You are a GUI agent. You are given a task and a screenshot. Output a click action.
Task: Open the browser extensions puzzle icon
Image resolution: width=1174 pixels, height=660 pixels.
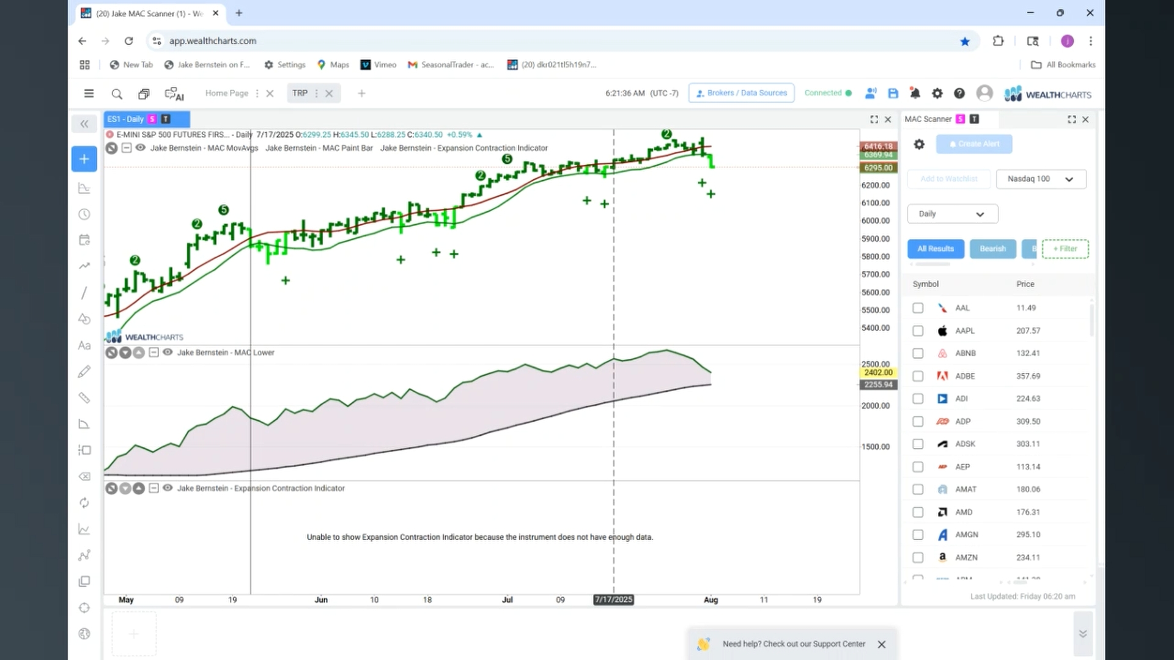pyautogui.click(x=998, y=41)
